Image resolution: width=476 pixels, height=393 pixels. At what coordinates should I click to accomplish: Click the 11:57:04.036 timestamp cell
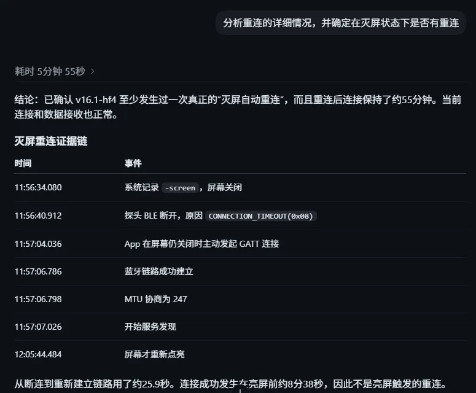pyautogui.click(x=38, y=244)
